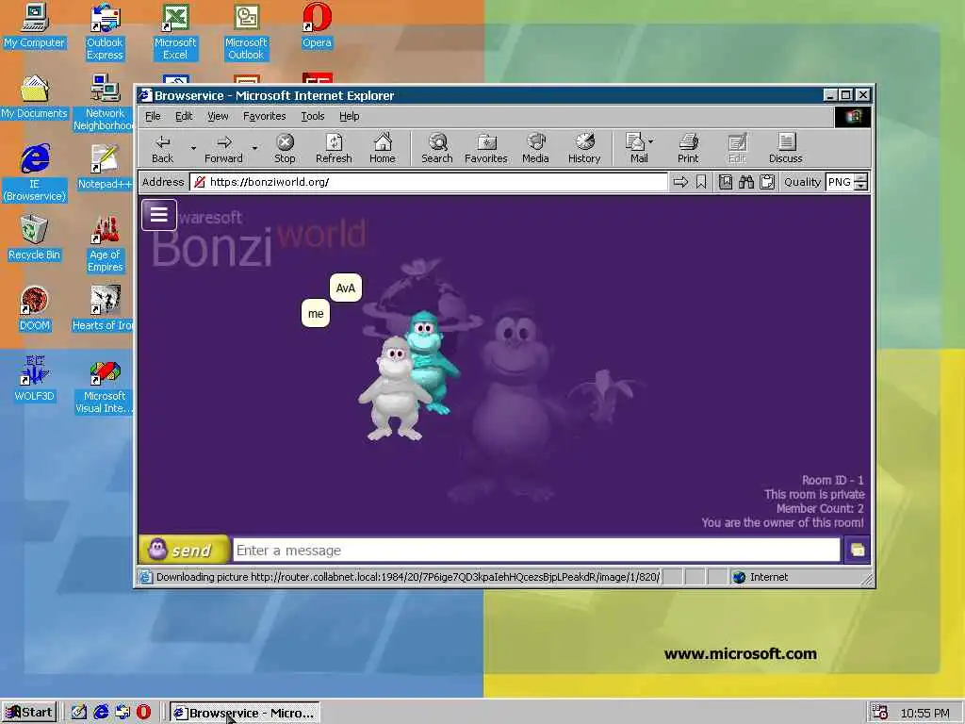Open the Search pane from the toolbar
965x724 pixels.
pyautogui.click(x=437, y=148)
